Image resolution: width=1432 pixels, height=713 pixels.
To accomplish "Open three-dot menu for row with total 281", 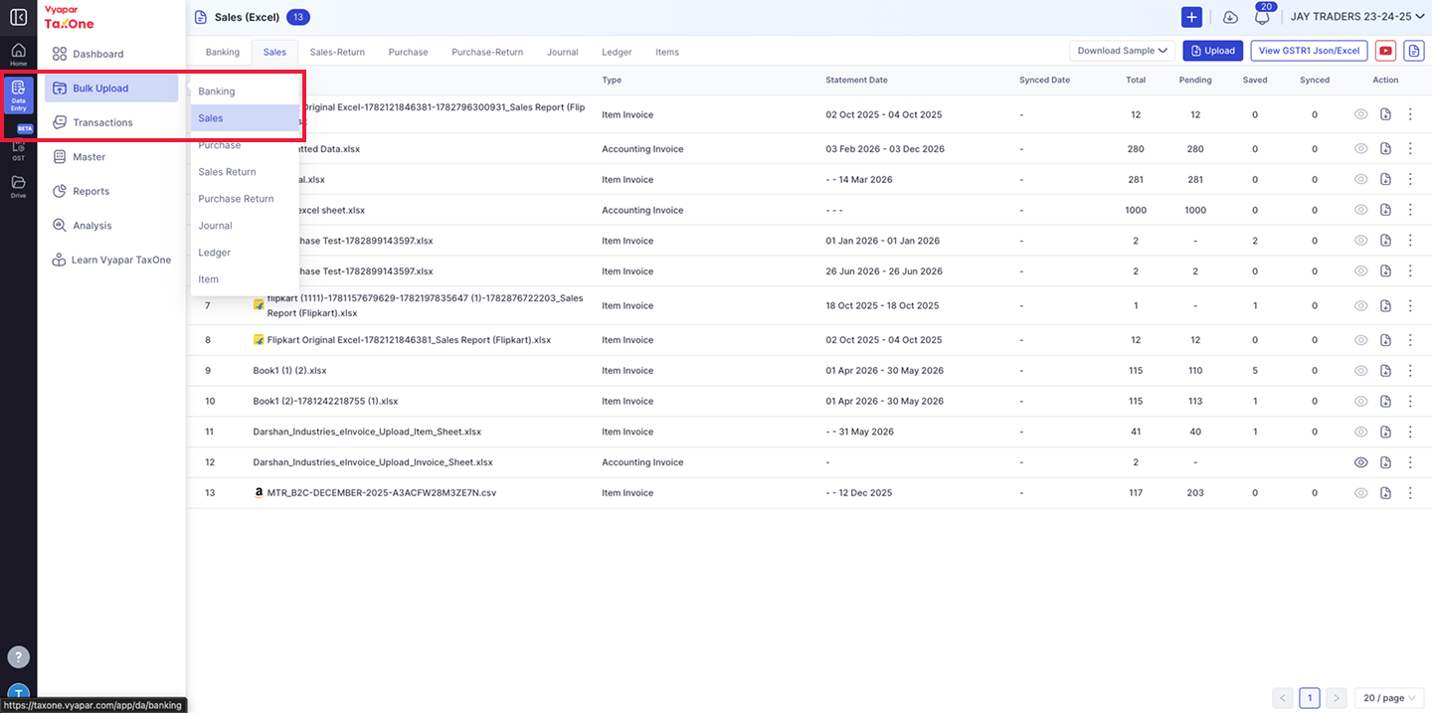I will (x=1410, y=180).
